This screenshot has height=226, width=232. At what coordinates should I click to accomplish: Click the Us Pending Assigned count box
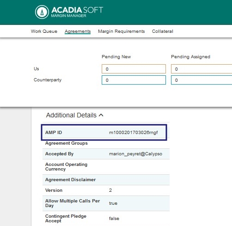click(x=201, y=69)
